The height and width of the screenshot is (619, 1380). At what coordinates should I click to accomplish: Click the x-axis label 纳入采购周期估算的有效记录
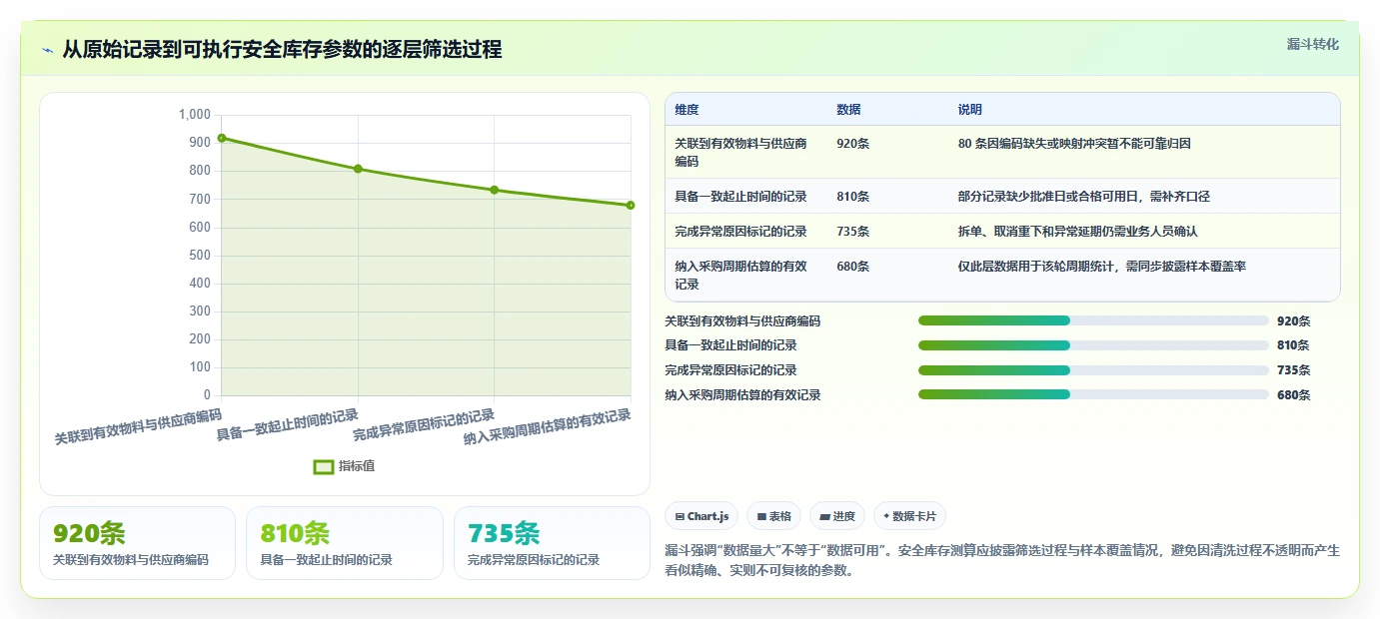tap(548, 427)
